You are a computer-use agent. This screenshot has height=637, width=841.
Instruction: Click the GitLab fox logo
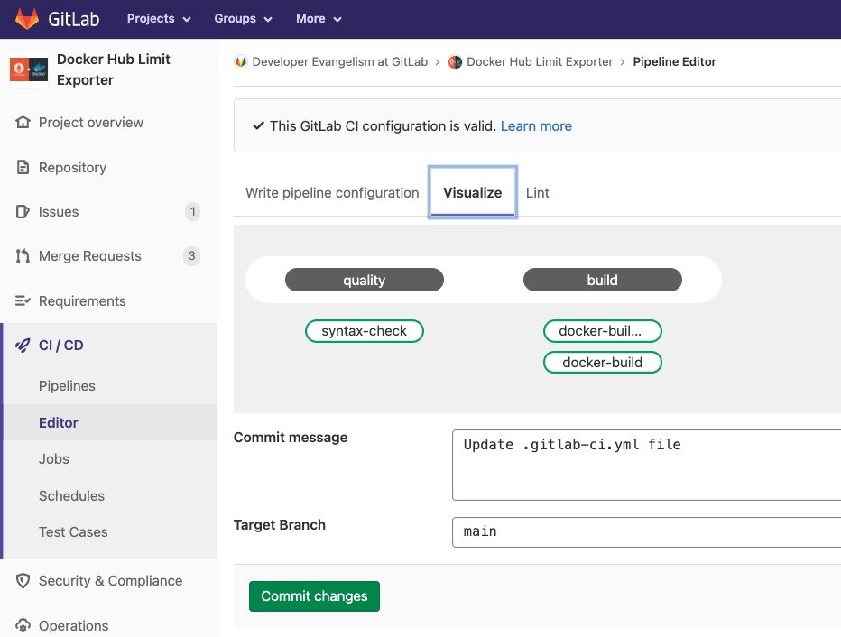[27, 19]
